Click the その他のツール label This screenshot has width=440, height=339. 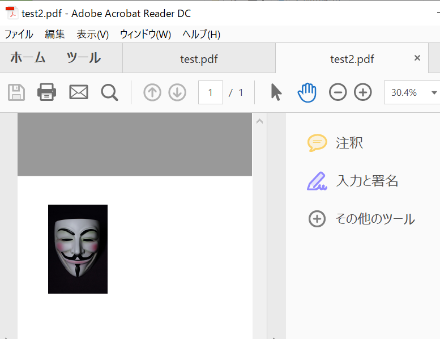(x=375, y=219)
